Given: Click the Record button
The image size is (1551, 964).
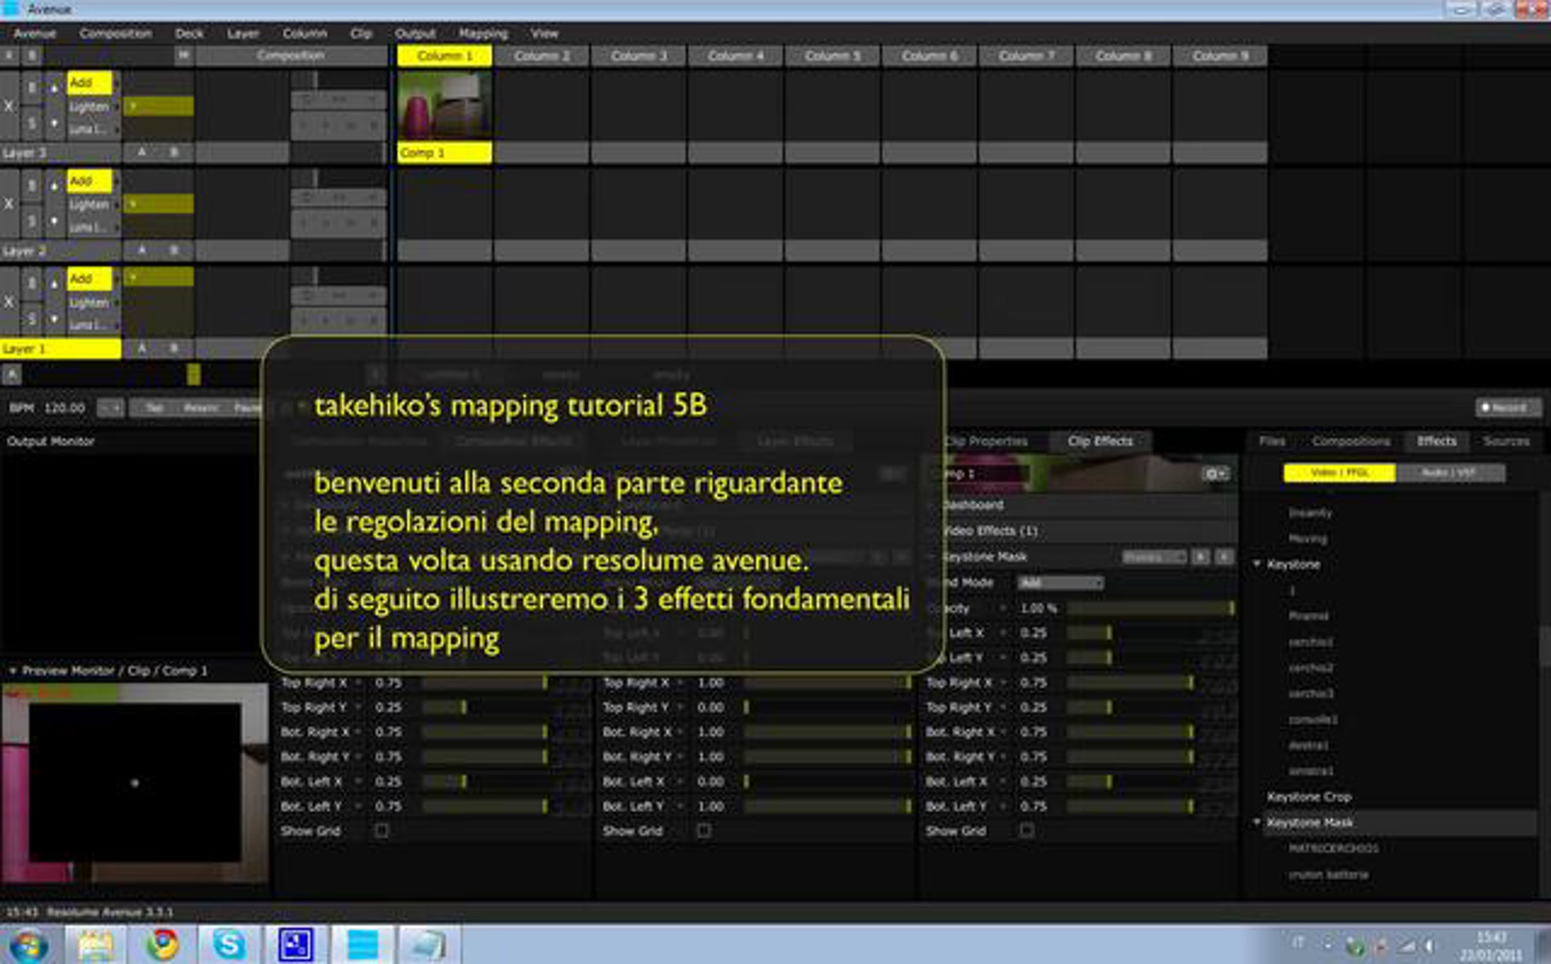Looking at the screenshot, I should [x=1508, y=408].
